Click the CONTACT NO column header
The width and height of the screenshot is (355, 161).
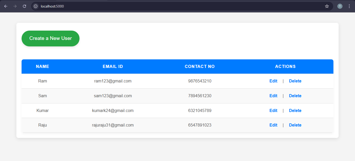[x=200, y=67]
